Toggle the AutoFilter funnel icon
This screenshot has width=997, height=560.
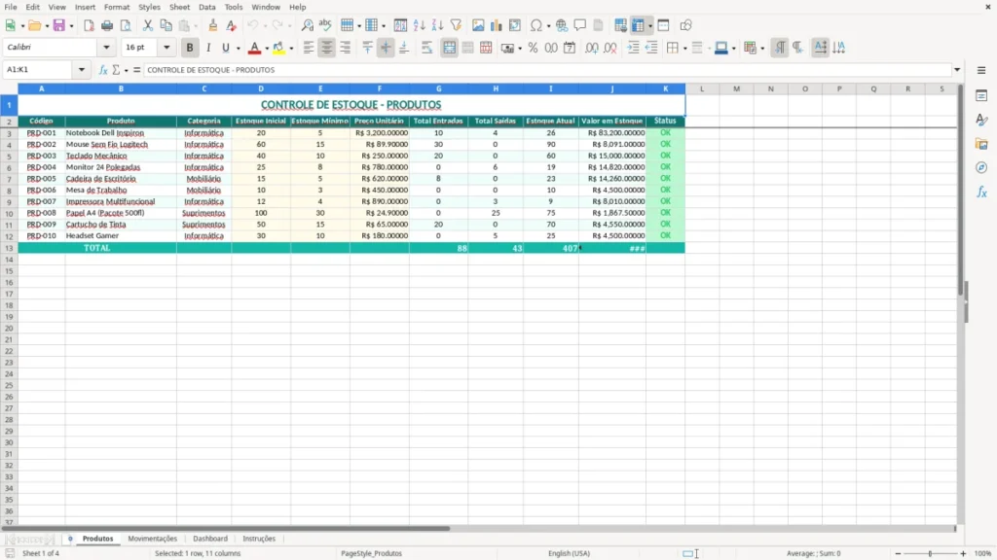(x=456, y=25)
